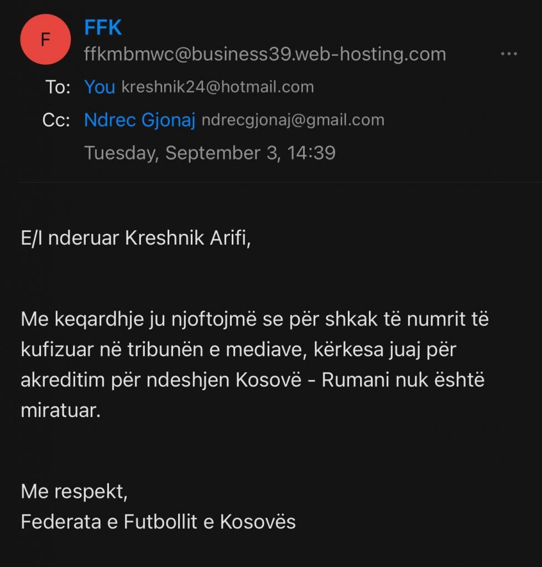Tap the line starting 'Me keqardhje ju njoftojmë'
This screenshot has width=542, height=567.
point(254,319)
